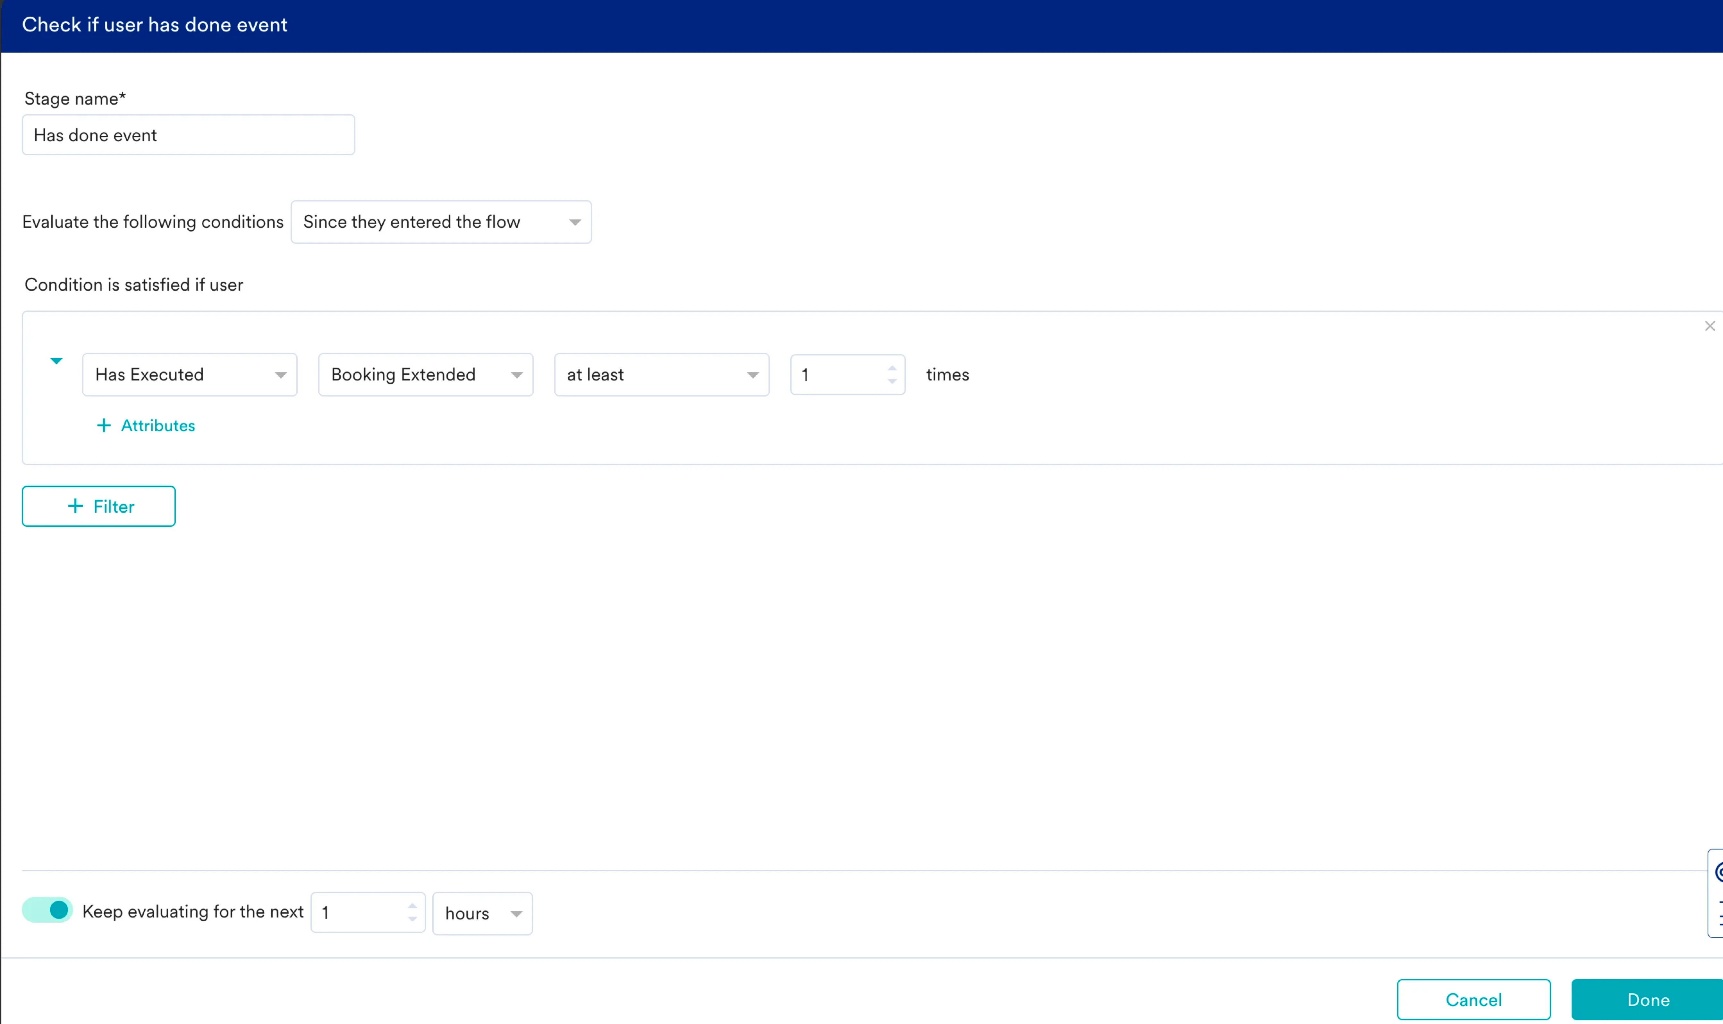
Task: Open the Has Executed dropdown
Action: tap(190, 375)
